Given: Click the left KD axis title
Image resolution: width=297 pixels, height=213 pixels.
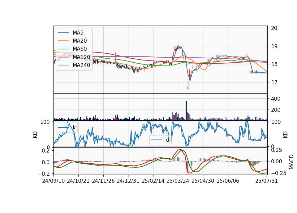Looking at the screenshot, I should pyautogui.click(x=35, y=135).
